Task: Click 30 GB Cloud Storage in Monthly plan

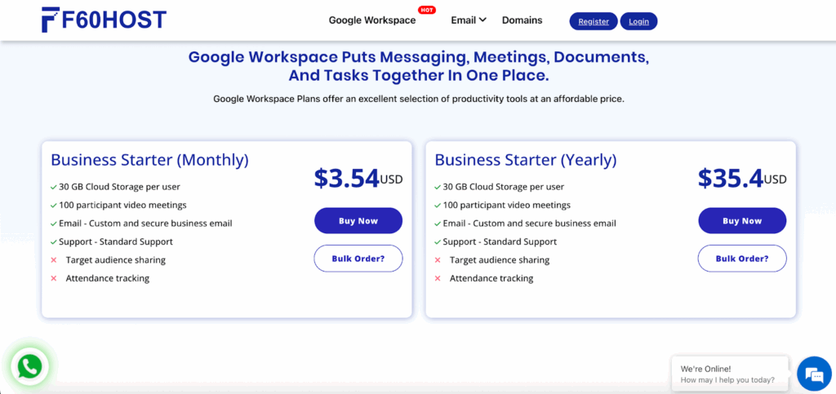Action: click(119, 187)
